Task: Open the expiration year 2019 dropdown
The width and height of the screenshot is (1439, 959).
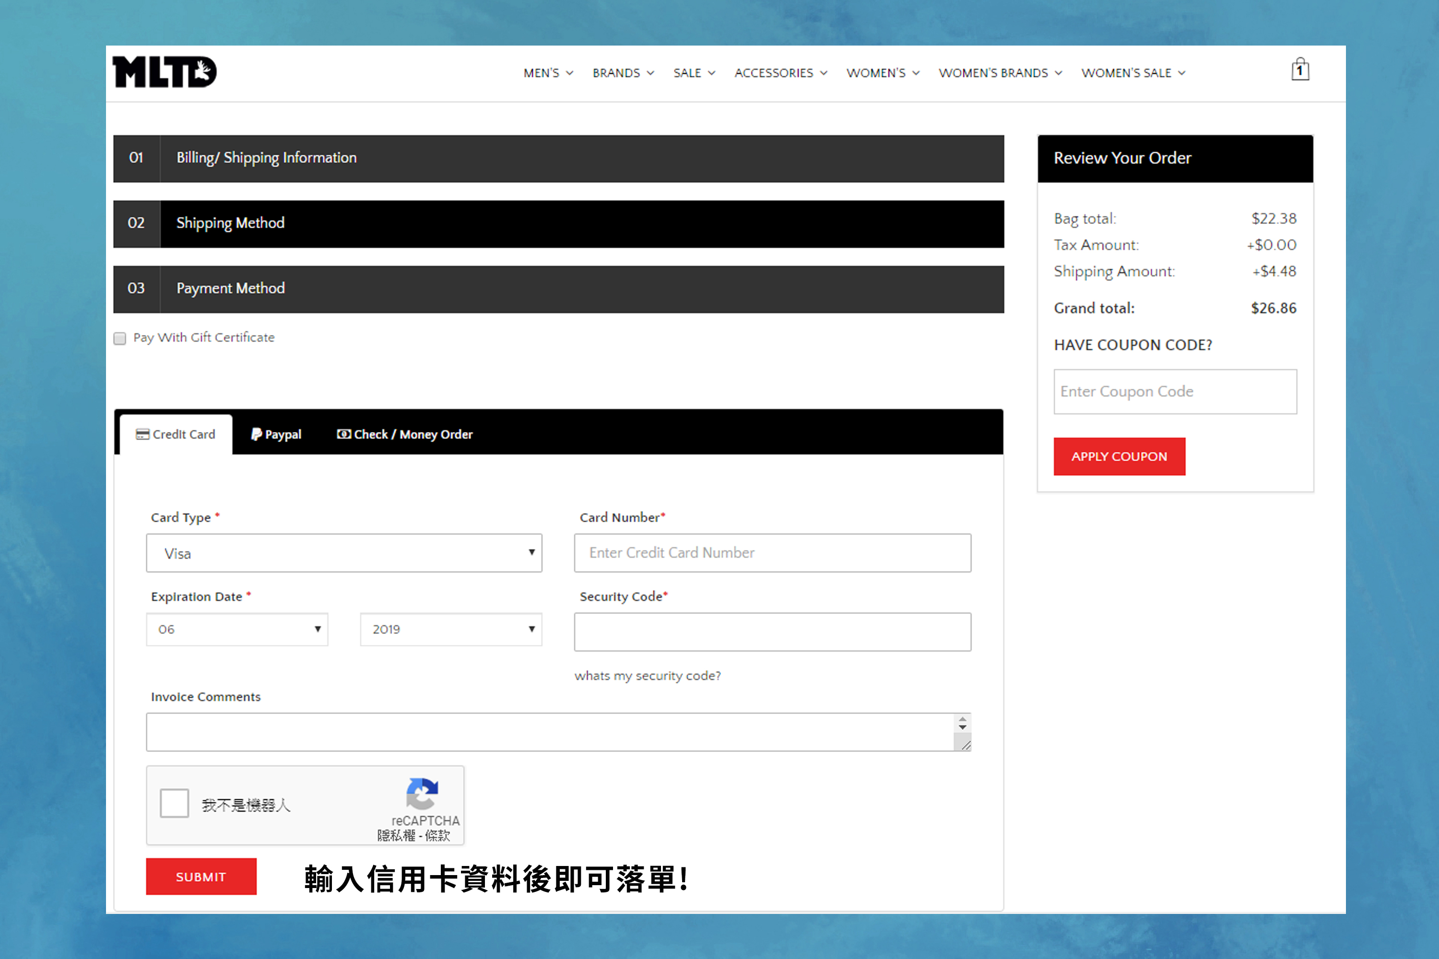Action: 451,629
